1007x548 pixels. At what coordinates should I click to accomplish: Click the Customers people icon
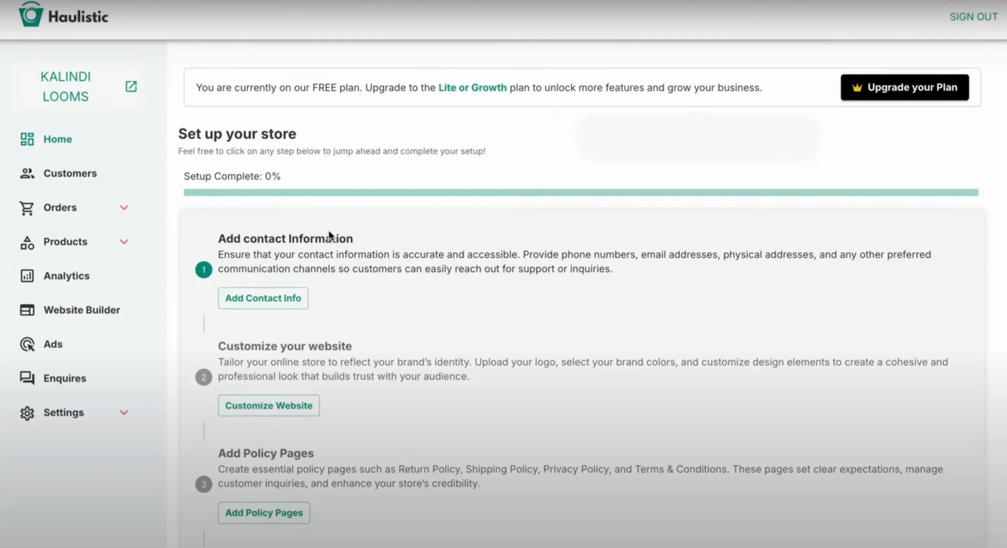coord(27,174)
